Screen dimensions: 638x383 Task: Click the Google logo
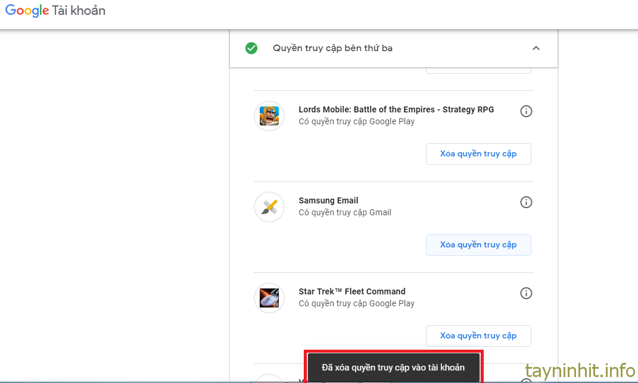coord(27,11)
